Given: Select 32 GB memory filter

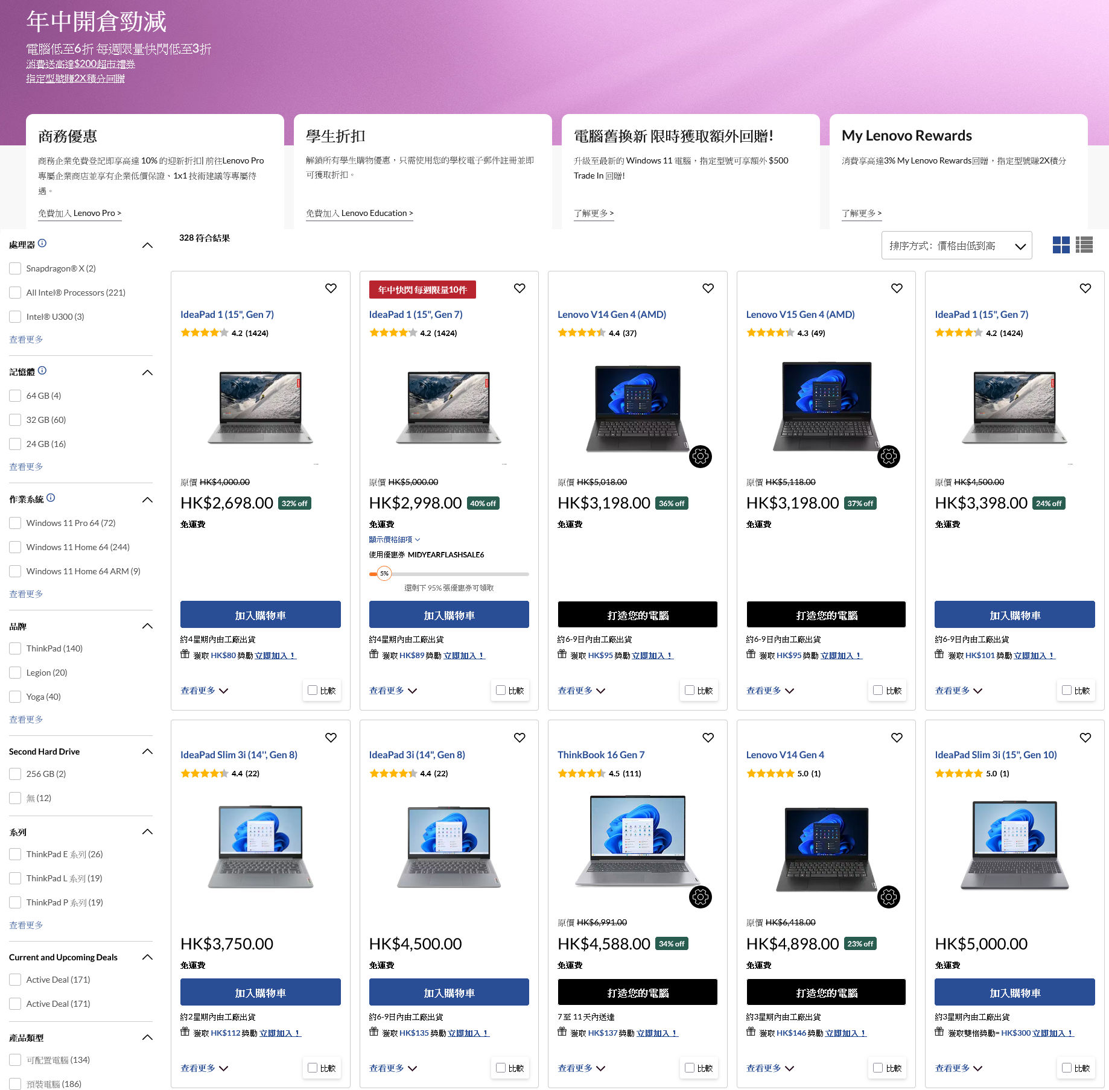Looking at the screenshot, I should point(15,420).
